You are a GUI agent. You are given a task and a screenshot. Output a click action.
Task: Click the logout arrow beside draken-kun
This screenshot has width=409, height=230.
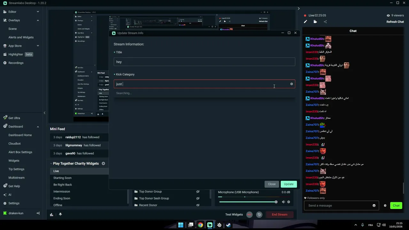tap(38, 213)
